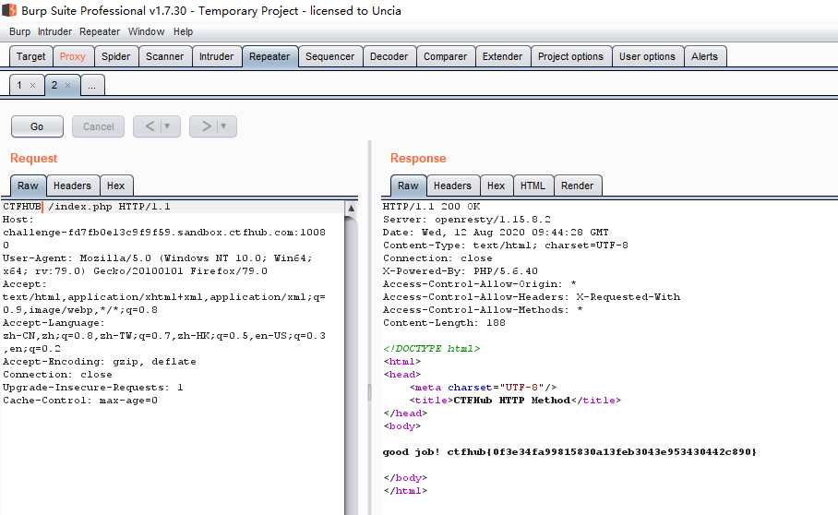838x515 pixels.
Task: Click the DOCTYPE html line in response
Action: [431, 348]
